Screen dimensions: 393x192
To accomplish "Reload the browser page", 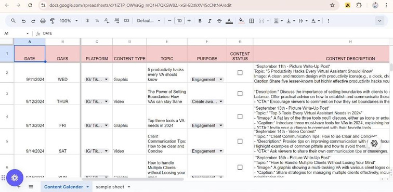I will [30, 5].
